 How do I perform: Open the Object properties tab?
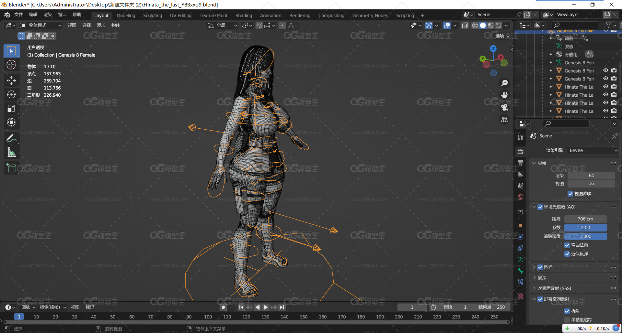tap(520, 226)
